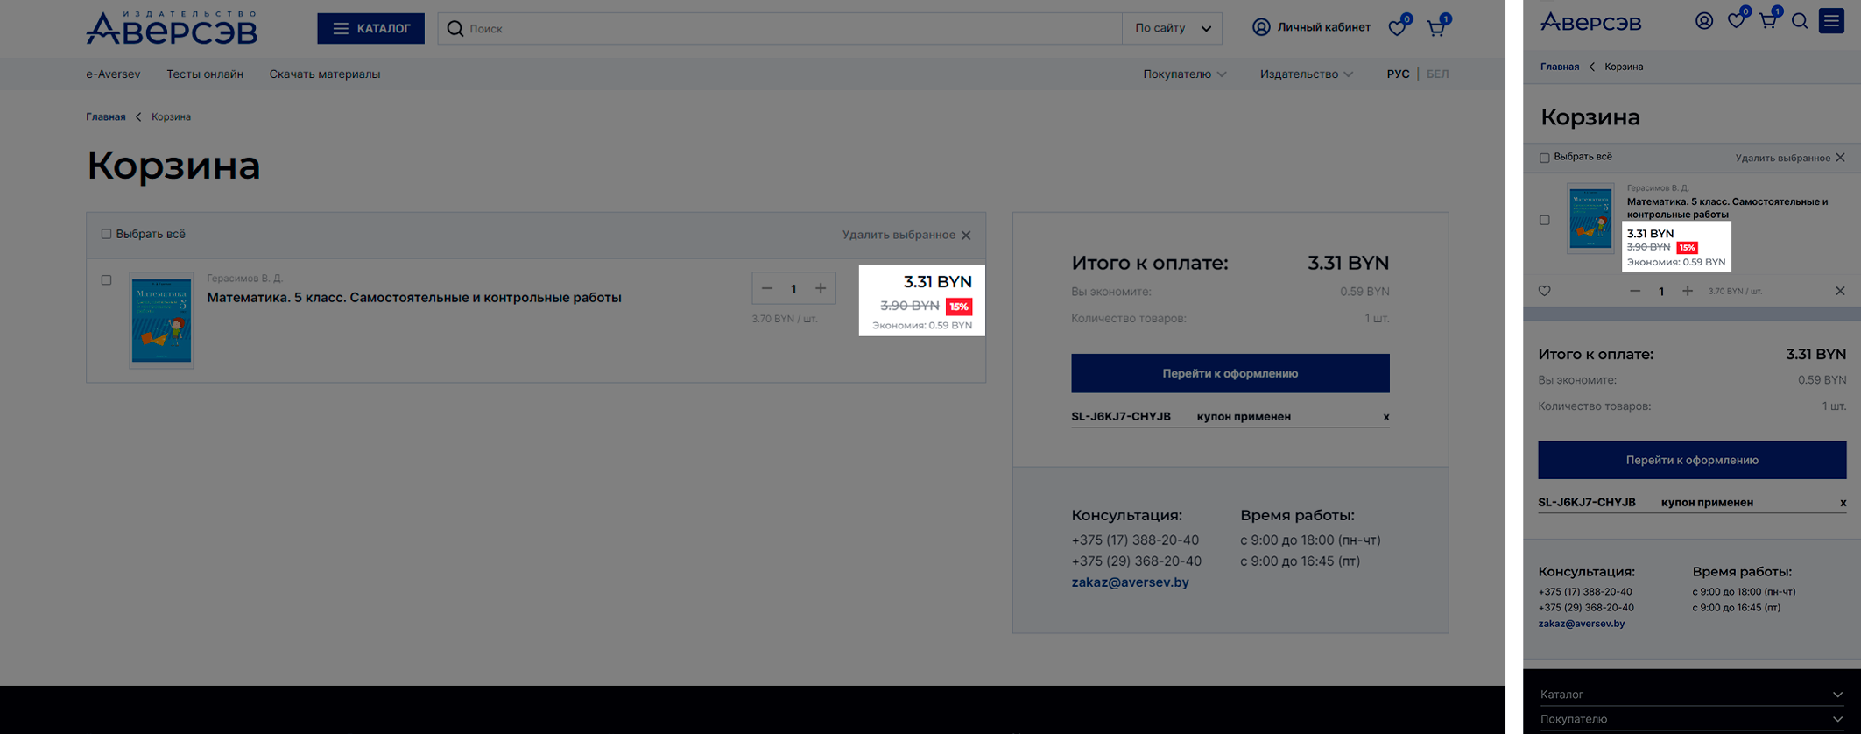Open the cart icon in desktop header

coord(1436,28)
